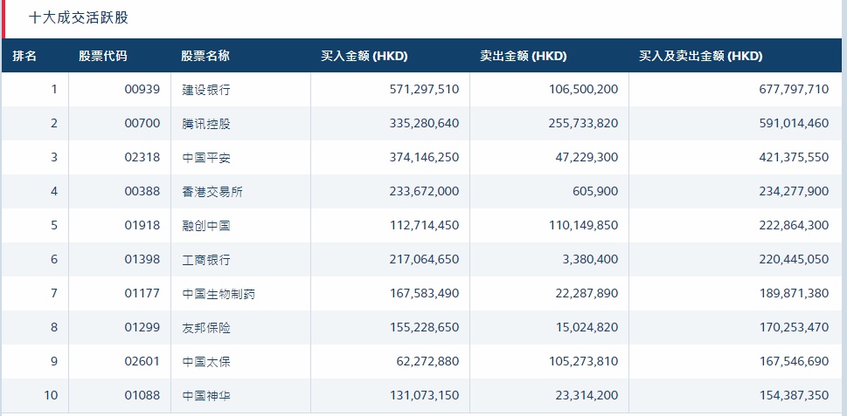This screenshot has height=416, width=847.
Task: Click sell amount 106,500,200
Action: (583, 90)
